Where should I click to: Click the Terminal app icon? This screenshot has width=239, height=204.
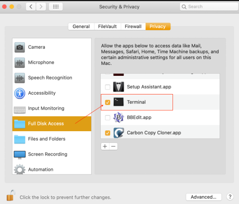tap(119, 102)
